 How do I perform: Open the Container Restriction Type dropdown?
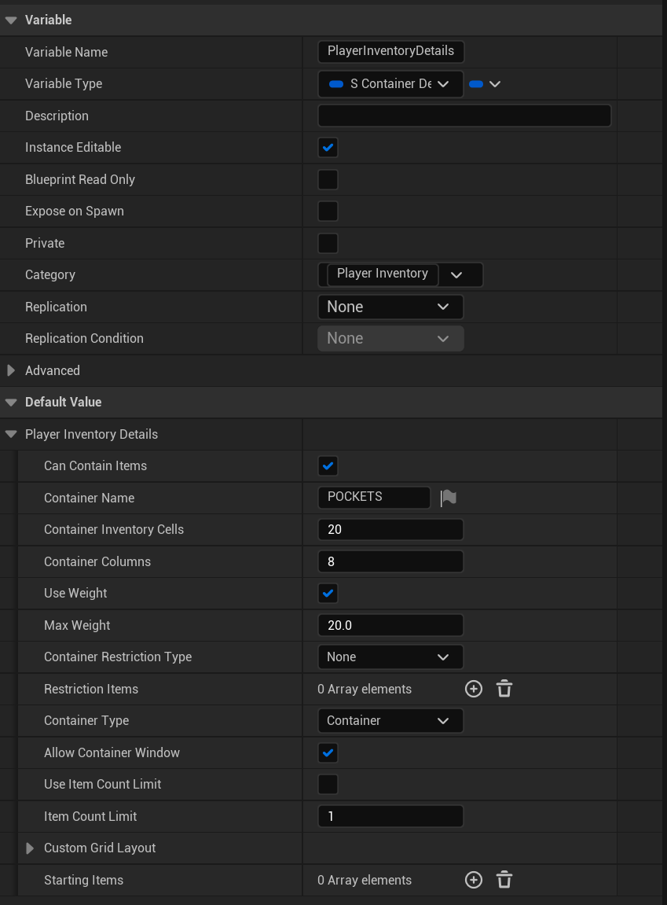tap(390, 657)
